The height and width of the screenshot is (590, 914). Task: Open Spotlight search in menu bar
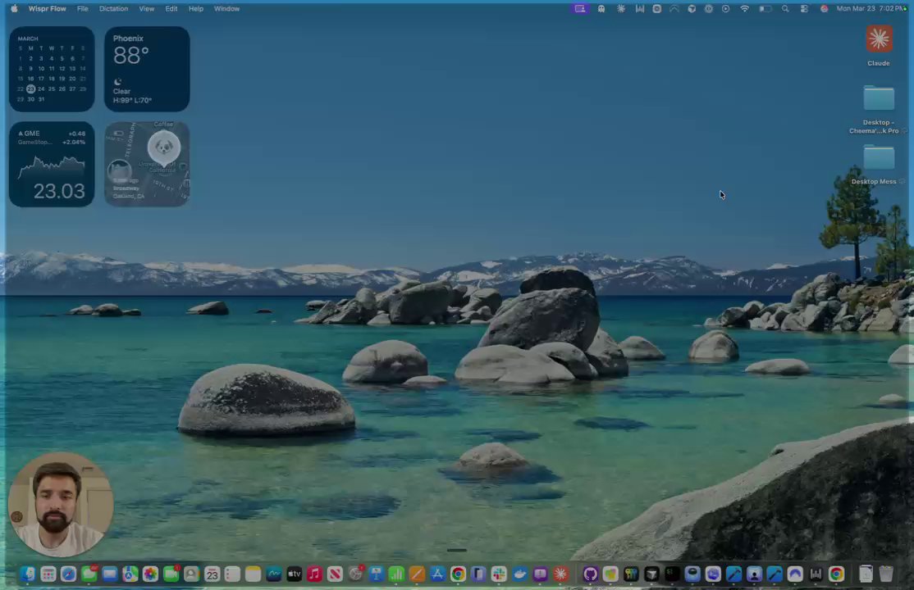pyautogui.click(x=785, y=9)
